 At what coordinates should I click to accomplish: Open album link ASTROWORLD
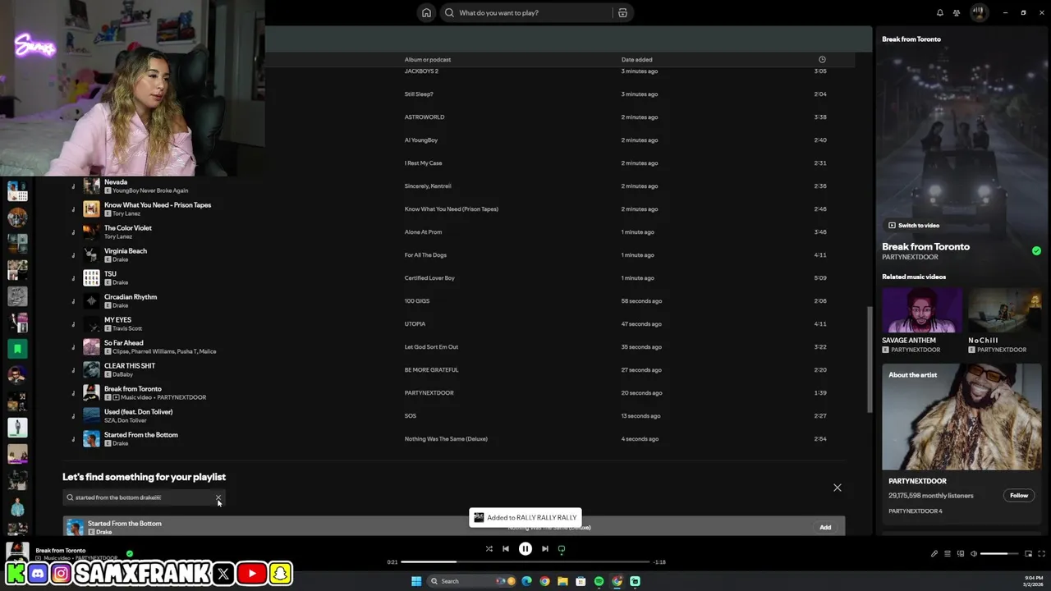425,117
